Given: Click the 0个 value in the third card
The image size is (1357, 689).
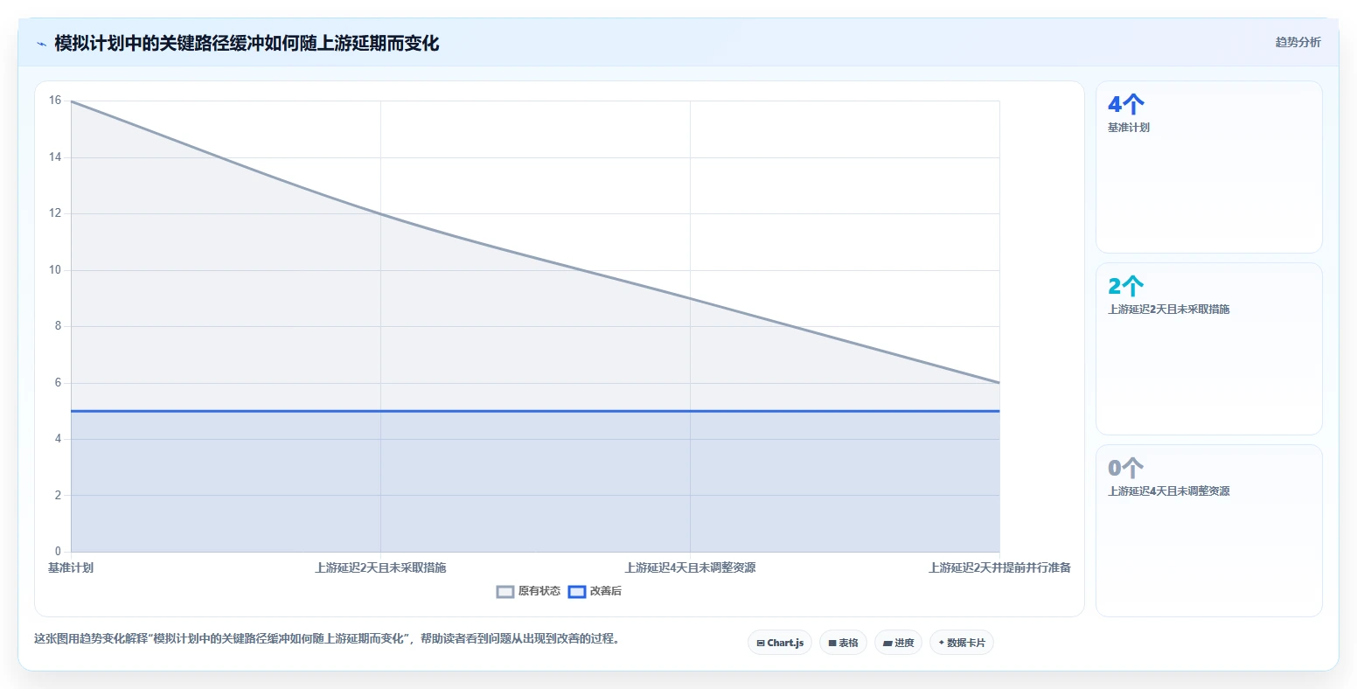Looking at the screenshot, I should pyautogui.click(x=1126, y=469).
